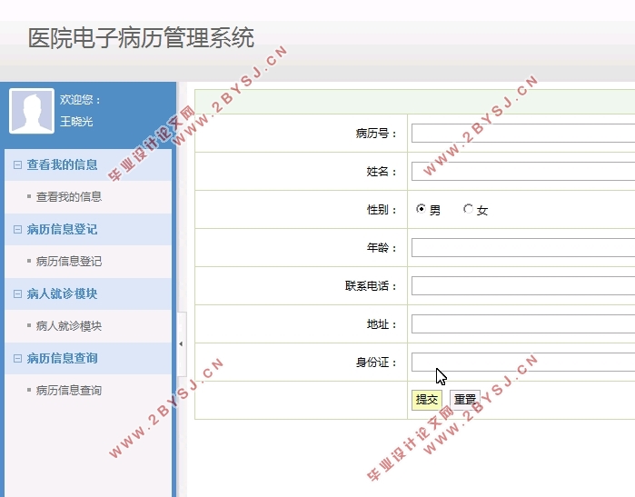Screen dimensions: 635x497
Task: Click the 欢迎您 greeting text
Action: click(80, 100)
